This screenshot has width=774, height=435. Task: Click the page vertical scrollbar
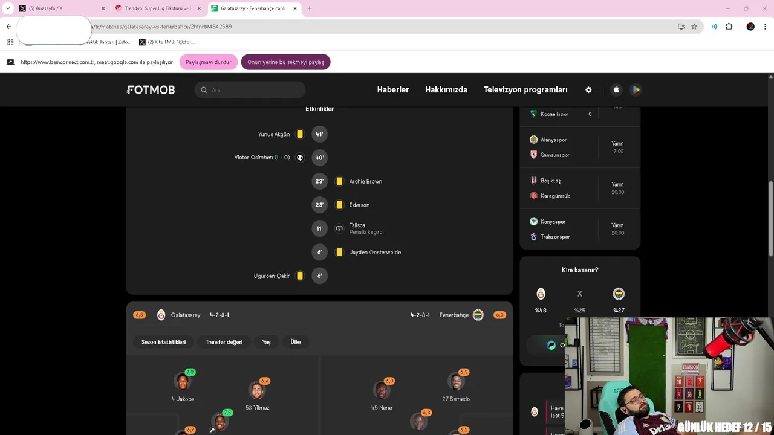pyautogui.click(x=770, y=217)
